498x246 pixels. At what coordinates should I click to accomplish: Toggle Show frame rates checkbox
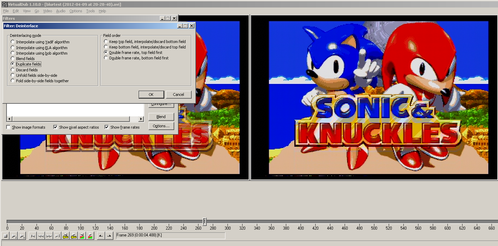tap(122, 127)
